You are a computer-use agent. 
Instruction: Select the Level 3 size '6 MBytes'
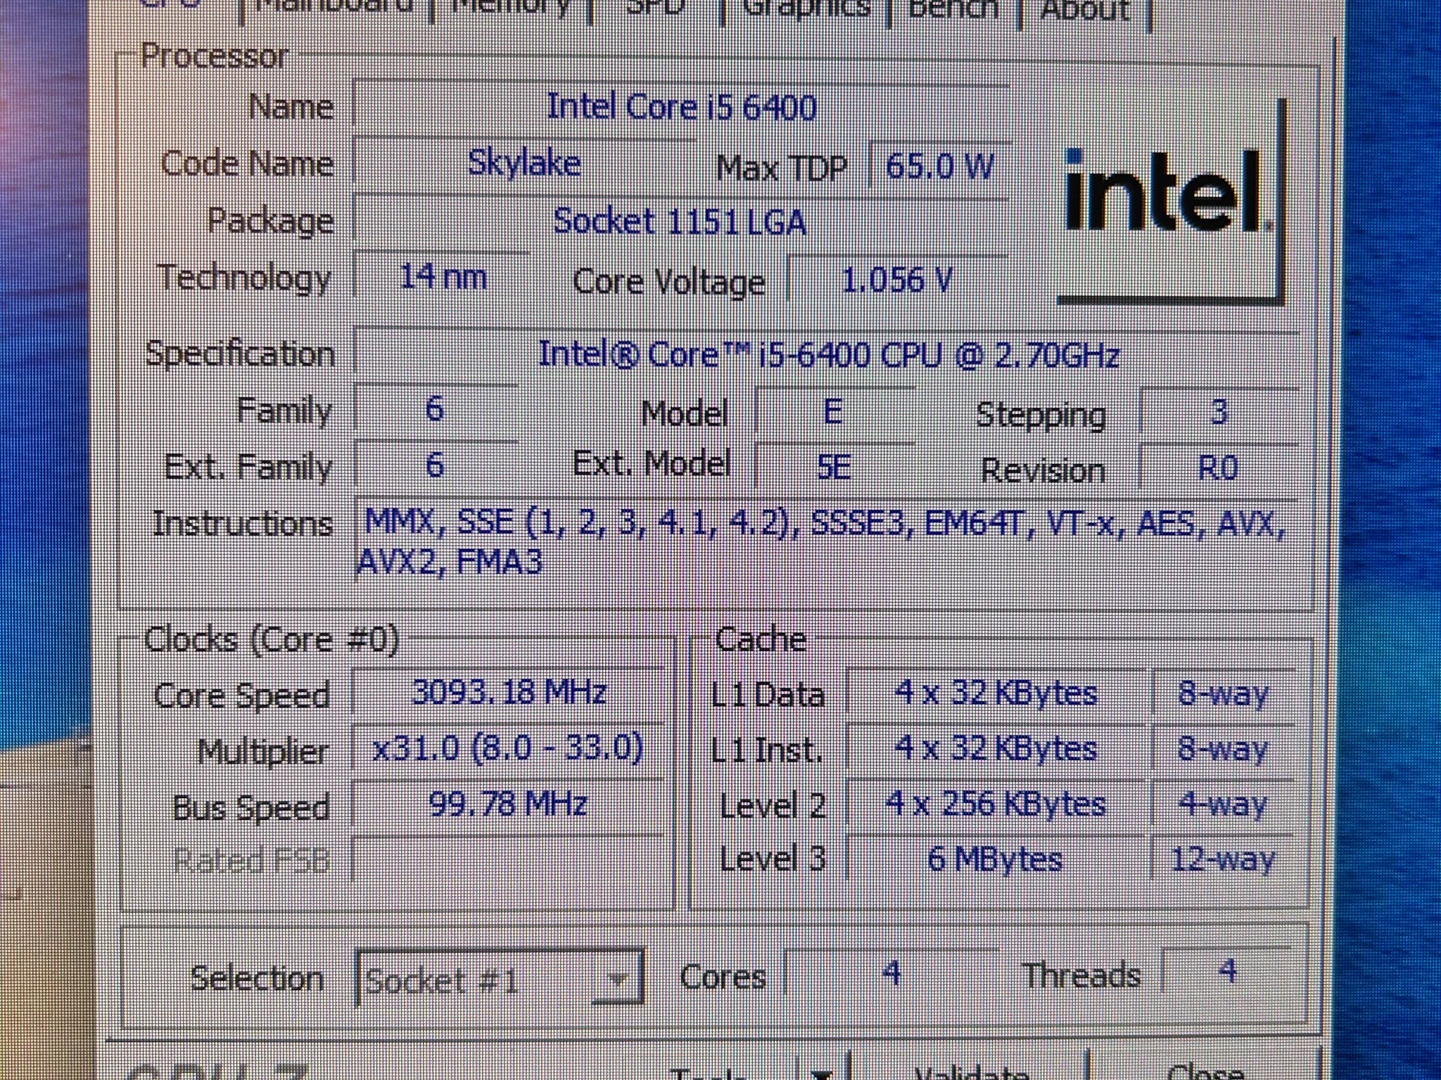[995, 859]
